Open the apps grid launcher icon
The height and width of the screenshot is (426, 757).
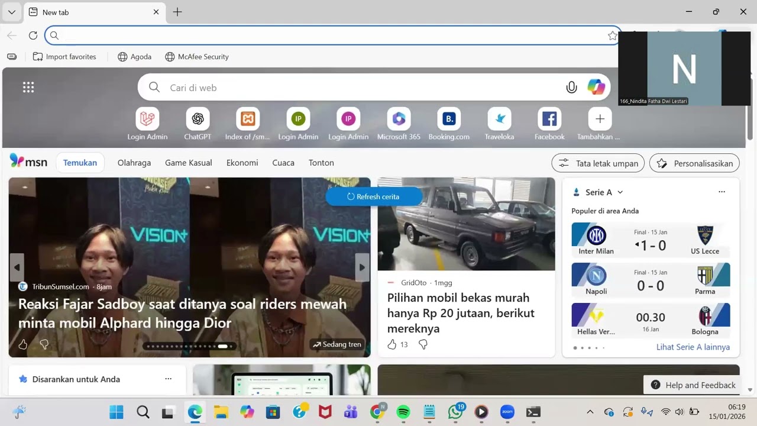point(28,88)
